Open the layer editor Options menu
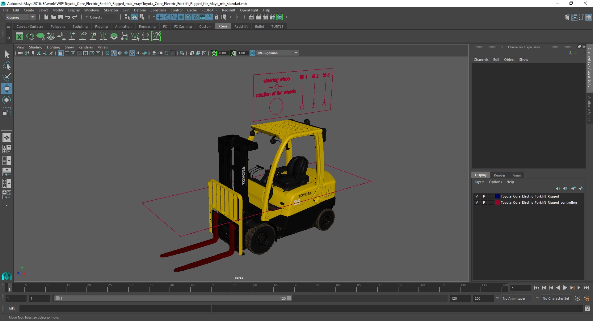 click(x=495, y=182)
